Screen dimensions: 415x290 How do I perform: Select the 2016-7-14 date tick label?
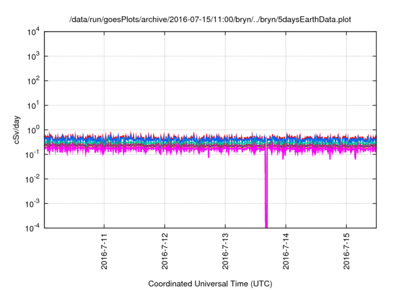click(286, 251)
